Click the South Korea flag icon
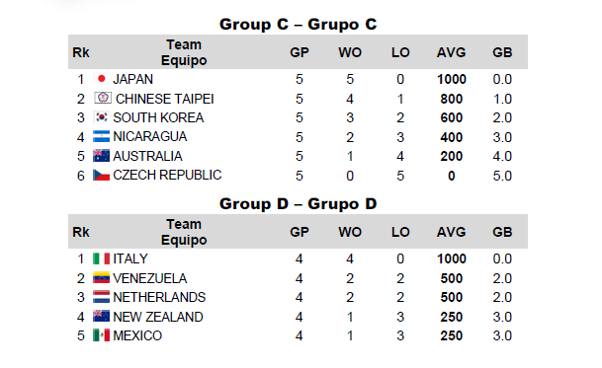The height and width of the screenshot is (368, 602). coord(102,117)
